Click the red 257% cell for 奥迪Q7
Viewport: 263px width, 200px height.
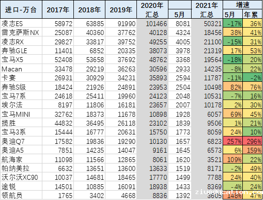coord(233,141)
